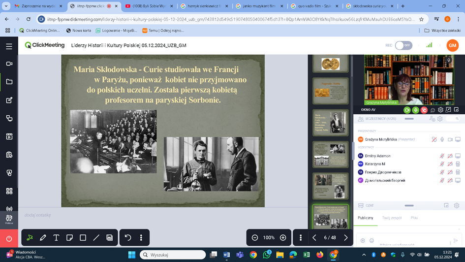Screen dimensions: 465x262
Task: Click the chat attachment plus icon
Action: click(x=363, y=241)
